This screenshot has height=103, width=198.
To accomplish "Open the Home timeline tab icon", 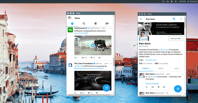I will [72, 24].
